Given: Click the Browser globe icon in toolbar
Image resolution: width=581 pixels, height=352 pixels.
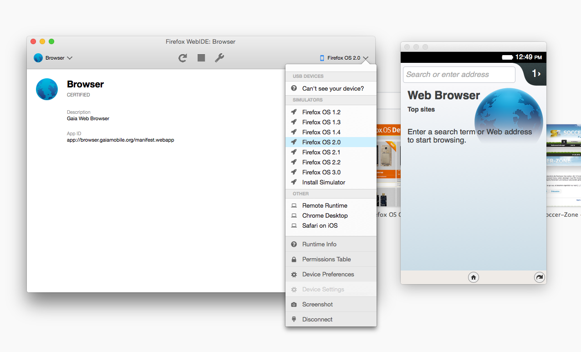Looking at the screenshot, I should click(x=38, y=58).
